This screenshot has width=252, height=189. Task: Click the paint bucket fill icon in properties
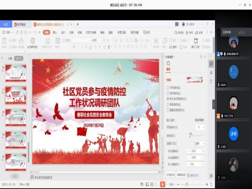pos(168,63)
